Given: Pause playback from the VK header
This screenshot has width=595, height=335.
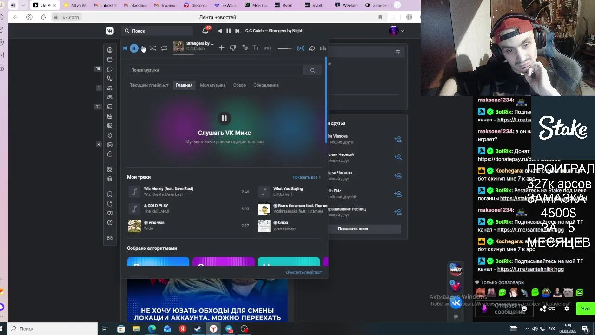Looking at the screenshot, I should tap(228, 31).
